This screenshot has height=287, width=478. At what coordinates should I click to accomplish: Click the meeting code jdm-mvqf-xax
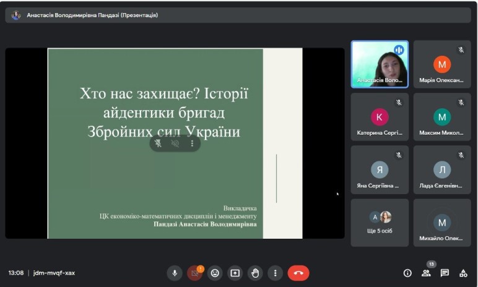pyautogui.click(x=54, y=273)
